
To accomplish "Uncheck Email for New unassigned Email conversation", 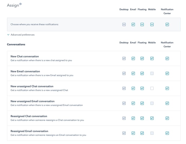I will [x=133, y=103].
